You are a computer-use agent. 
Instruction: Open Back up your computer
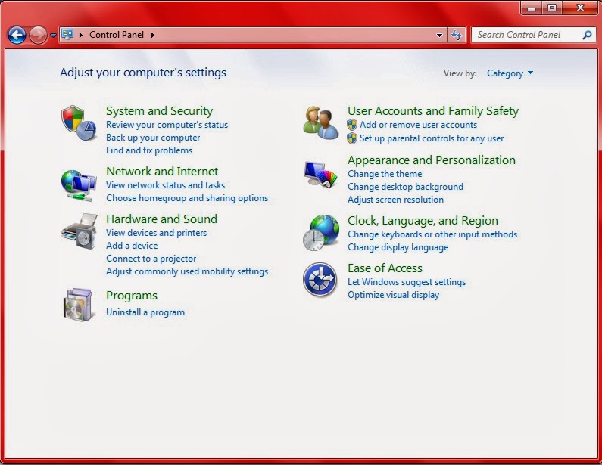[153, 138]
